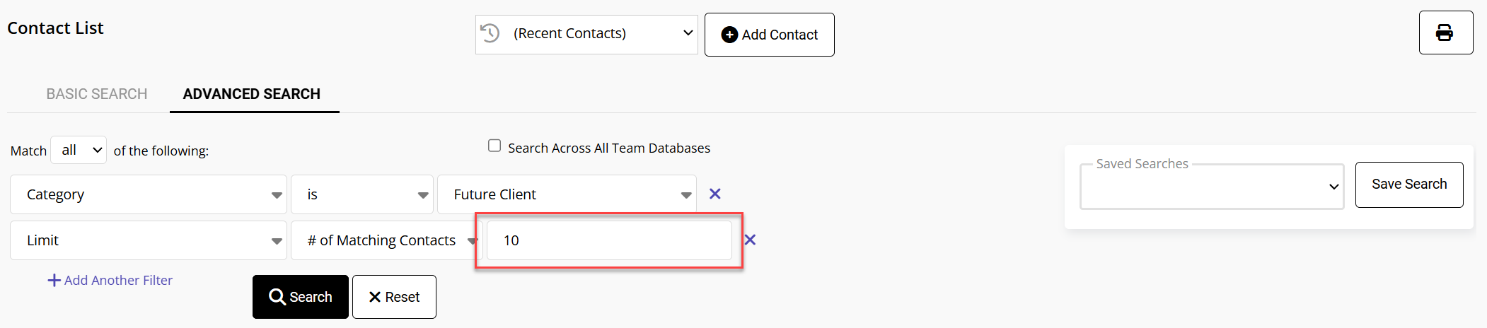Enable Search Across All Team Databases checkbox
Viewport: 1487px width, 328px height.
pos(494,146)
